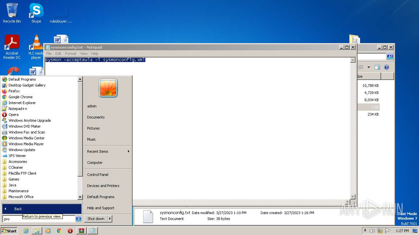This screenshot has height=235, width=419.
Task: Start Firefox from the programs list
Action: tap(39, 91)
